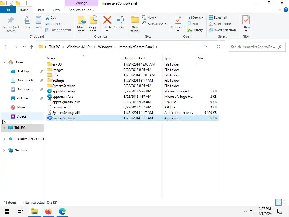Click Copy path command

[x=55, y=24]
